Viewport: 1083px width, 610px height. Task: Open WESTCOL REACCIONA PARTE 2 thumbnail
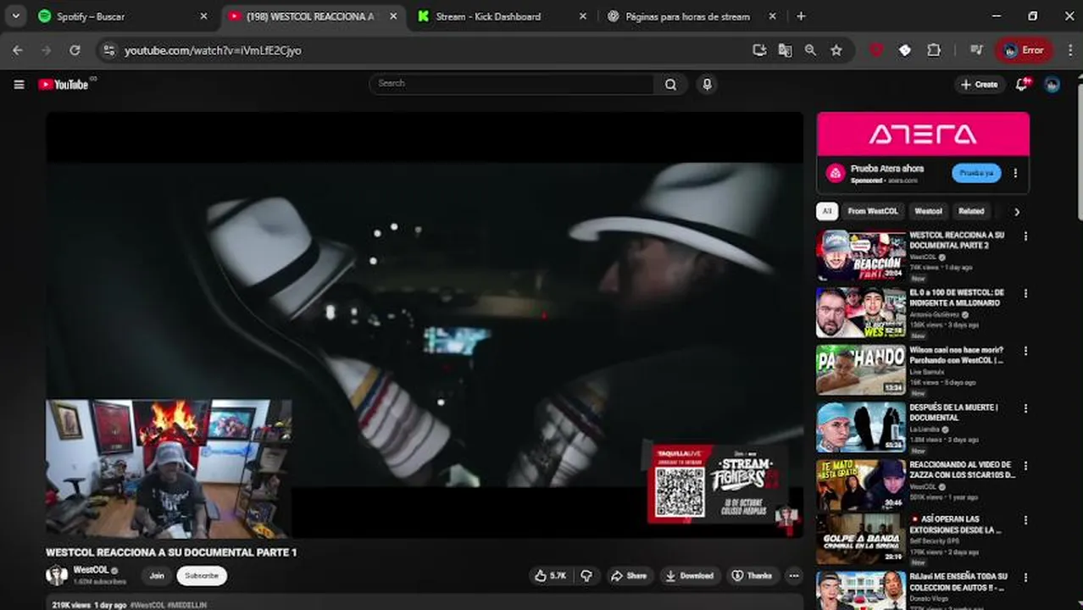click(861, 256)
